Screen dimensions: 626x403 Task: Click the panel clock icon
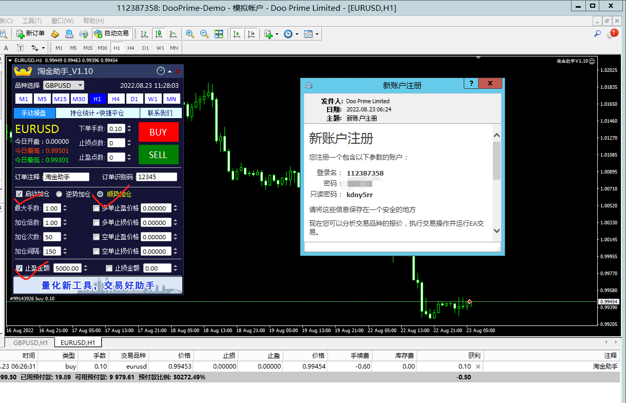click(161, 71)
